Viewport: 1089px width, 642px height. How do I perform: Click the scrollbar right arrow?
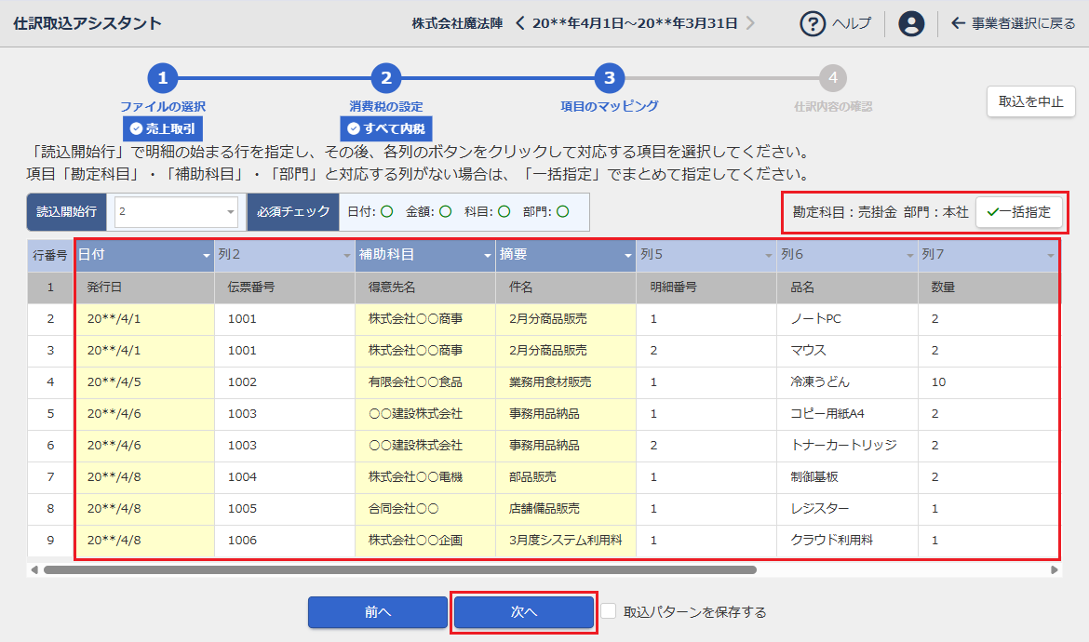point(1055,569)
